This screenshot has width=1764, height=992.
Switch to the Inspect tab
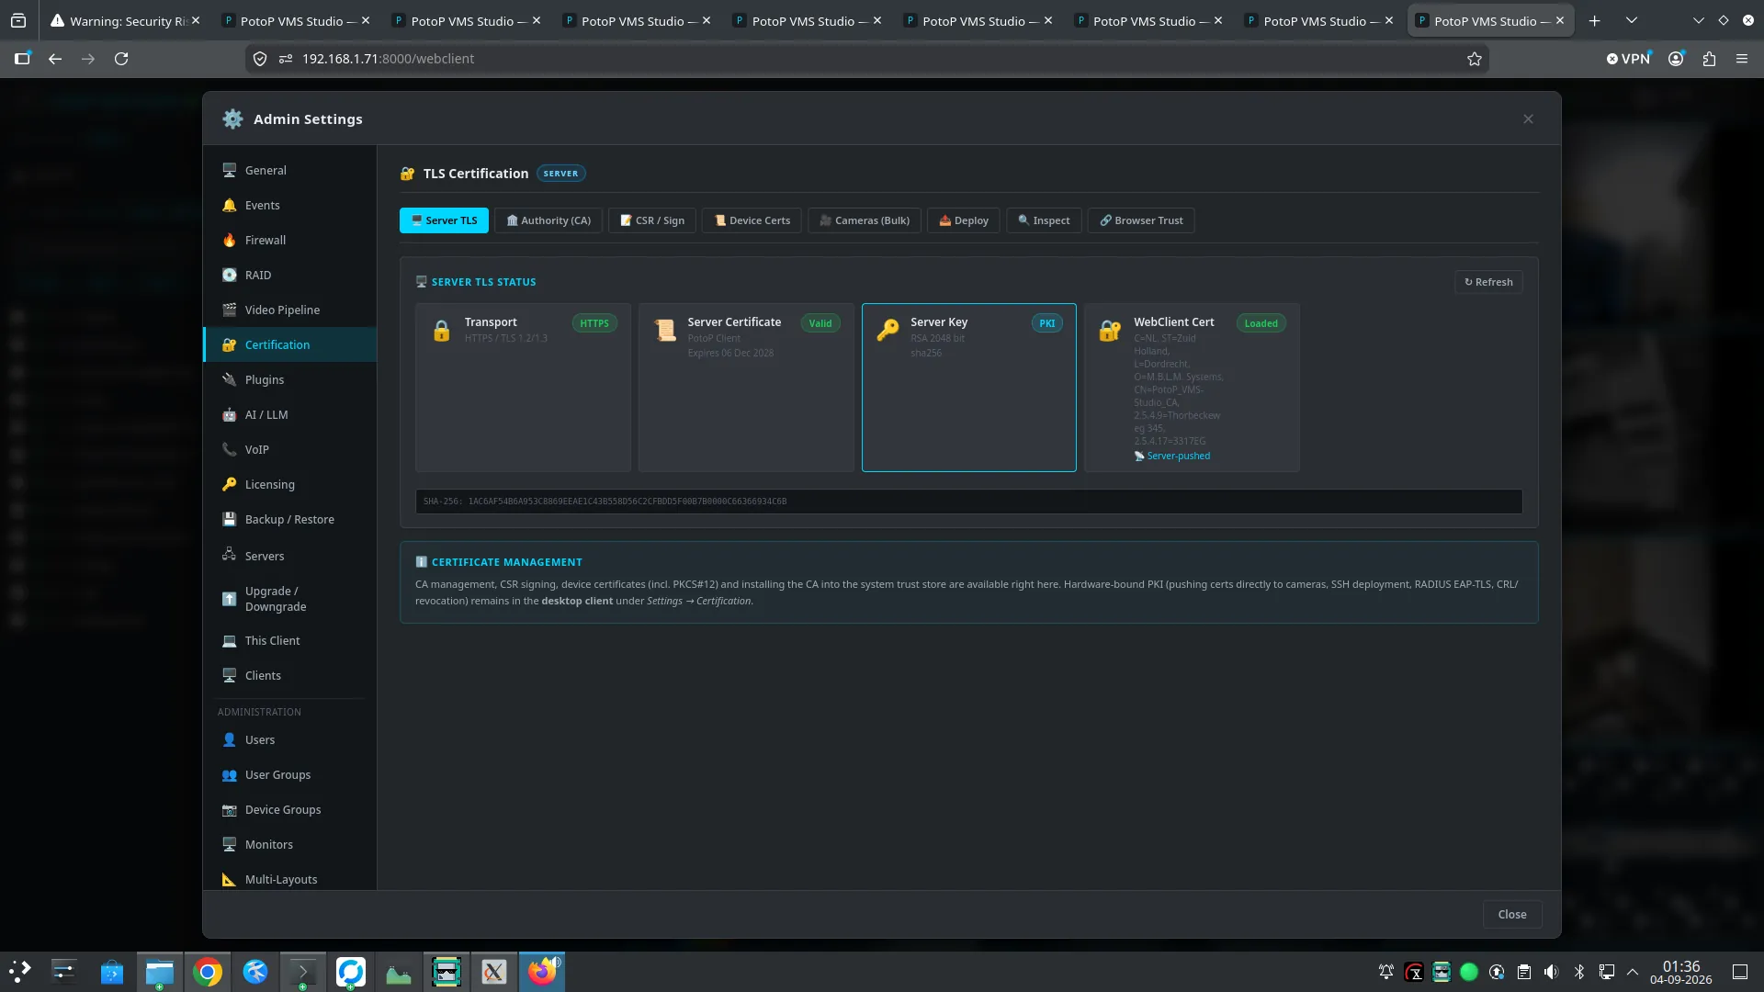coord(1044,220)
